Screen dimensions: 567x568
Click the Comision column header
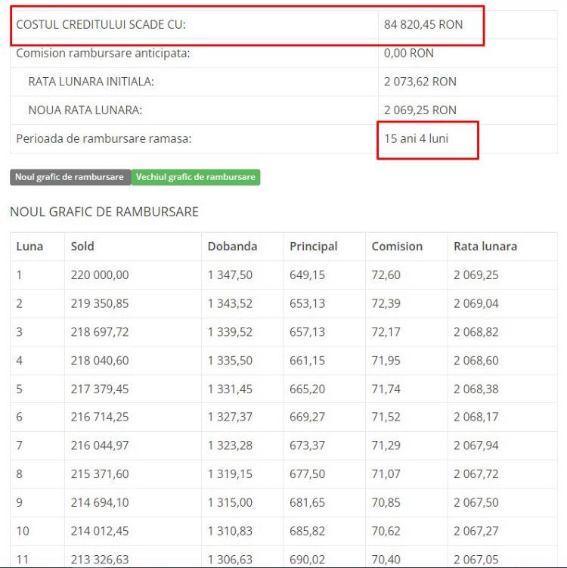coord(397,247)
